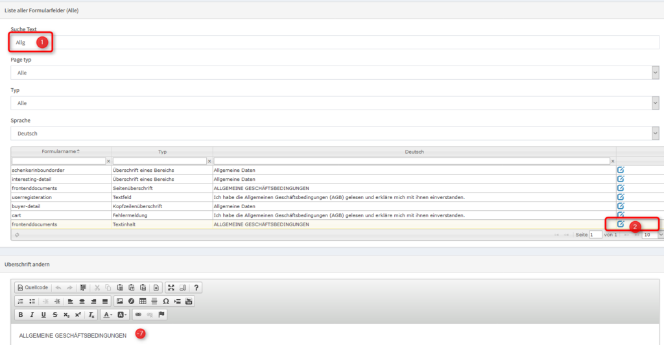Viewport: 664px width, 345px height.
Task: Center-align text in the editor
Action: [82, 302]
